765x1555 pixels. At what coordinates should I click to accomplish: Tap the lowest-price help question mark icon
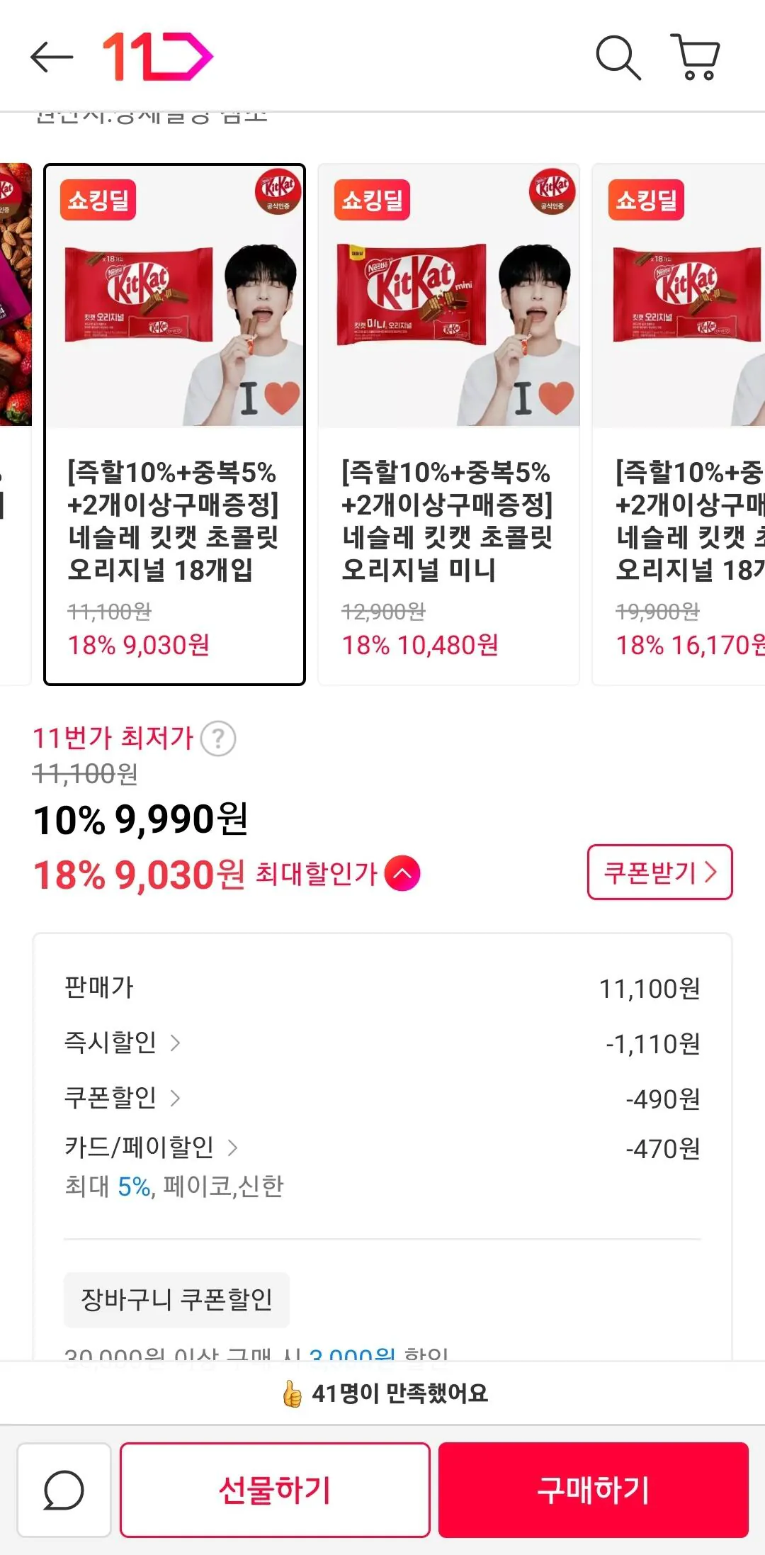point(218,739)
